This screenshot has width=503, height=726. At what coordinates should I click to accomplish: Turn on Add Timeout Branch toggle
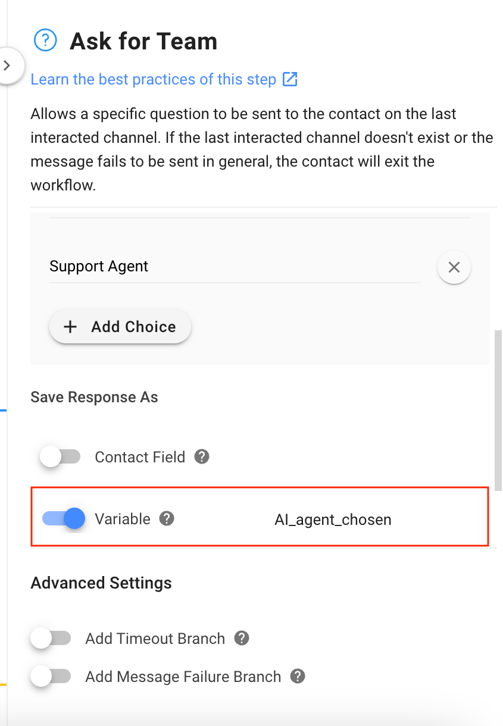point(51,639)
